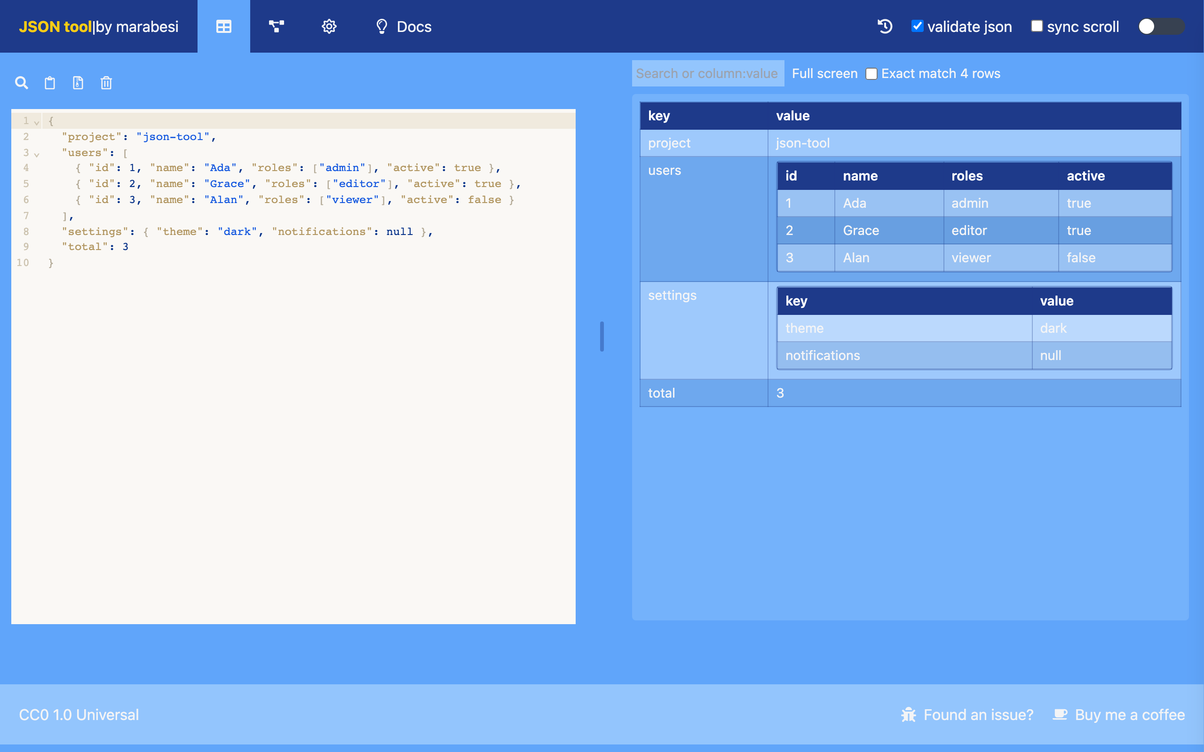
Task: Click the 'dark' value cell
Action: pyautogui.click(x=1101, y=328)
